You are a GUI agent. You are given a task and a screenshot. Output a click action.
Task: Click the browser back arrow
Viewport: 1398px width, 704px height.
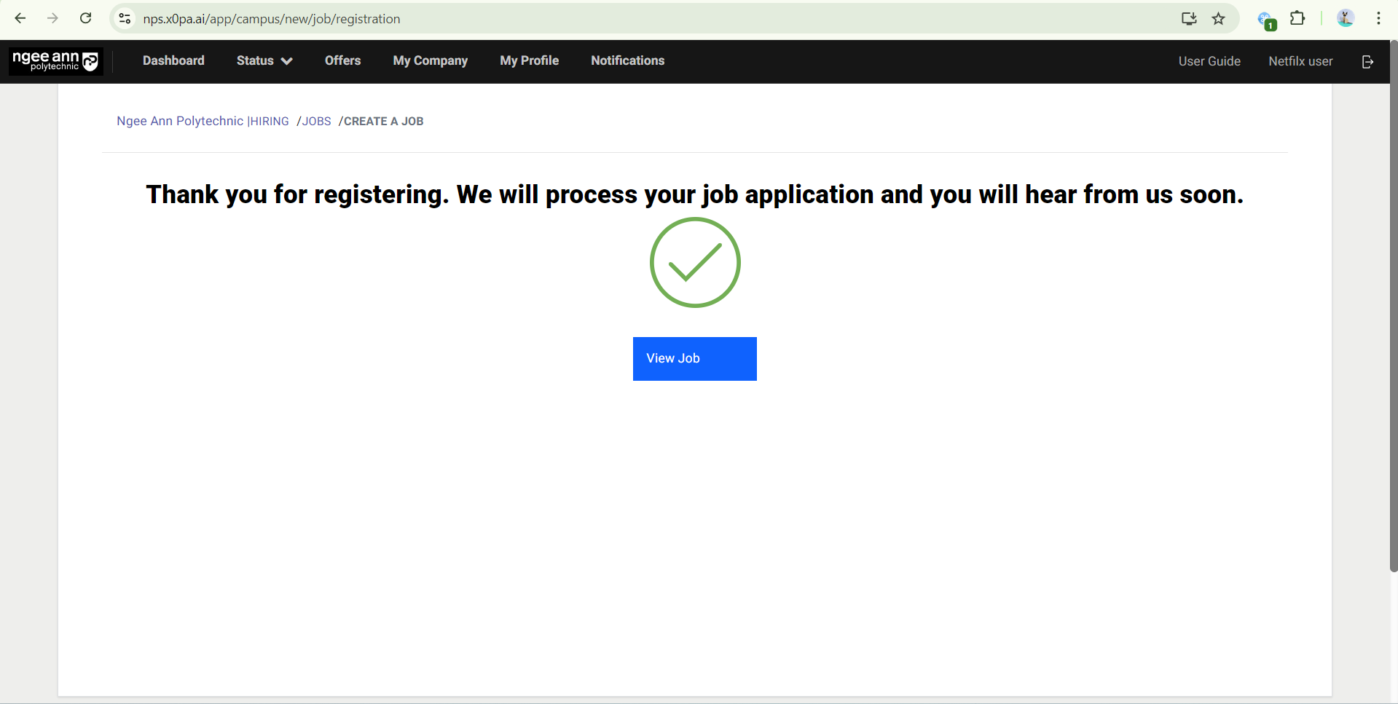tap(20, 18)
